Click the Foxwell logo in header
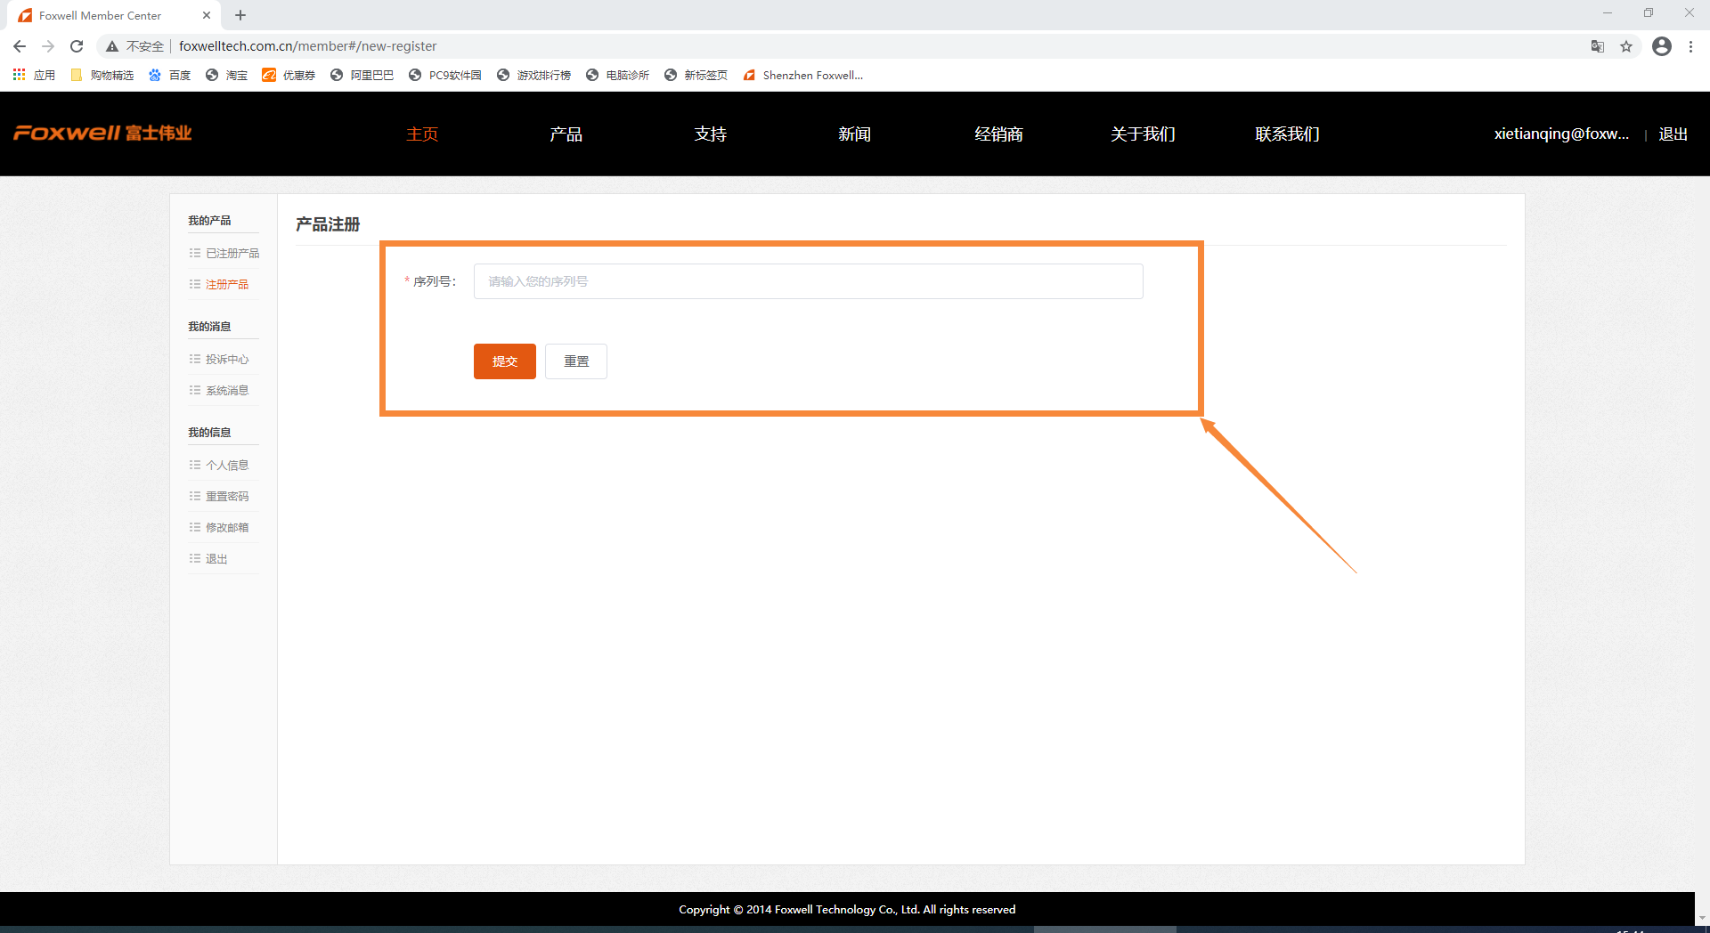The image size is (1710, 933). click(102, 134)
